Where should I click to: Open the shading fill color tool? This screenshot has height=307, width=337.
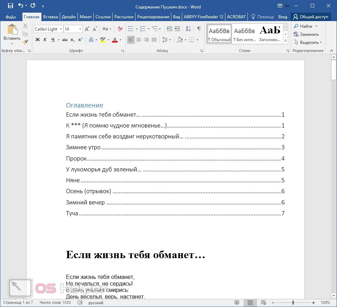click(180, 40)
